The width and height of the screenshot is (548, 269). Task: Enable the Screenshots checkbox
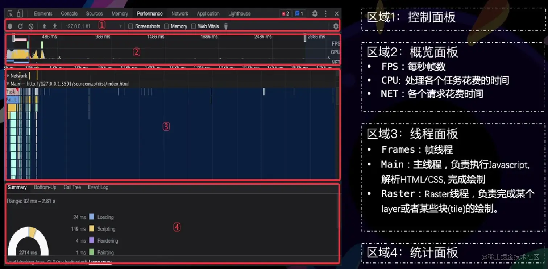coord(131,26)
